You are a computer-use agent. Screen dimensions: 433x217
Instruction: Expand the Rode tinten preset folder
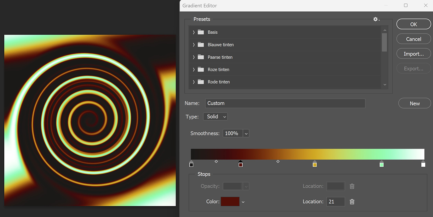194,82
